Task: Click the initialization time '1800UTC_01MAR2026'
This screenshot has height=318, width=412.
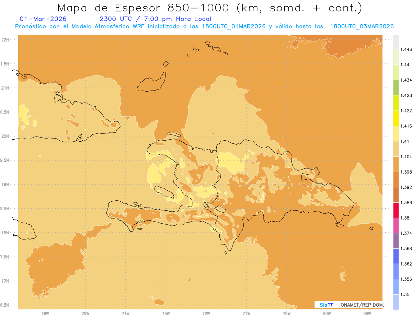Action: pos(234,26)
